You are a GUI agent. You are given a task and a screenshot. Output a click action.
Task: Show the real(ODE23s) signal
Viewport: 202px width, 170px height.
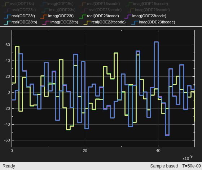tap(20, 10)
